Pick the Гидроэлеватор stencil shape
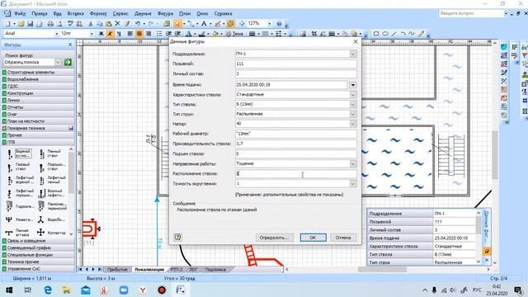 point(20,206)
